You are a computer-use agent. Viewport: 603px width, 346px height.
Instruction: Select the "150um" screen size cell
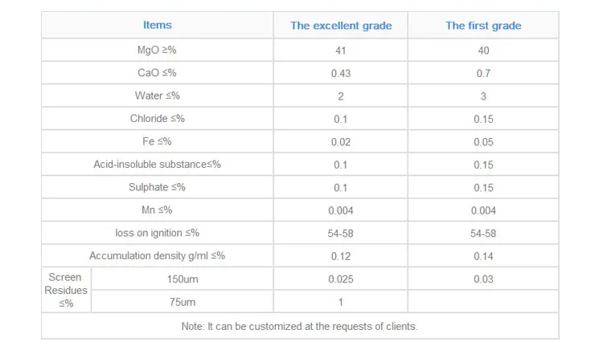point(181,279)
